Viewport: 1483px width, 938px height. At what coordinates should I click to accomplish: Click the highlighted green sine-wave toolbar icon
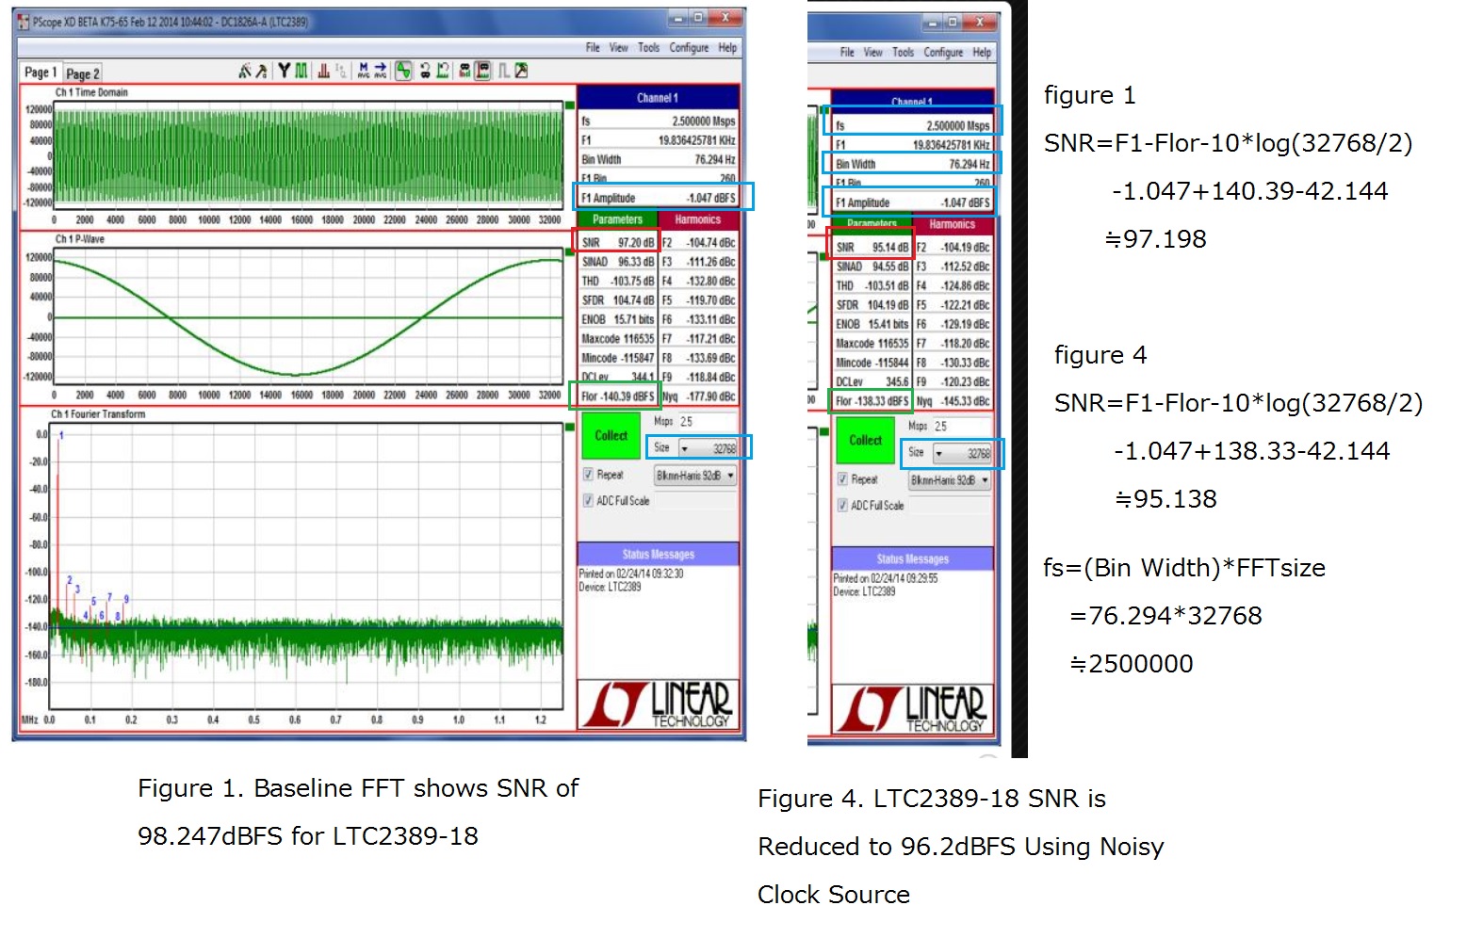(x=403, y=71)
